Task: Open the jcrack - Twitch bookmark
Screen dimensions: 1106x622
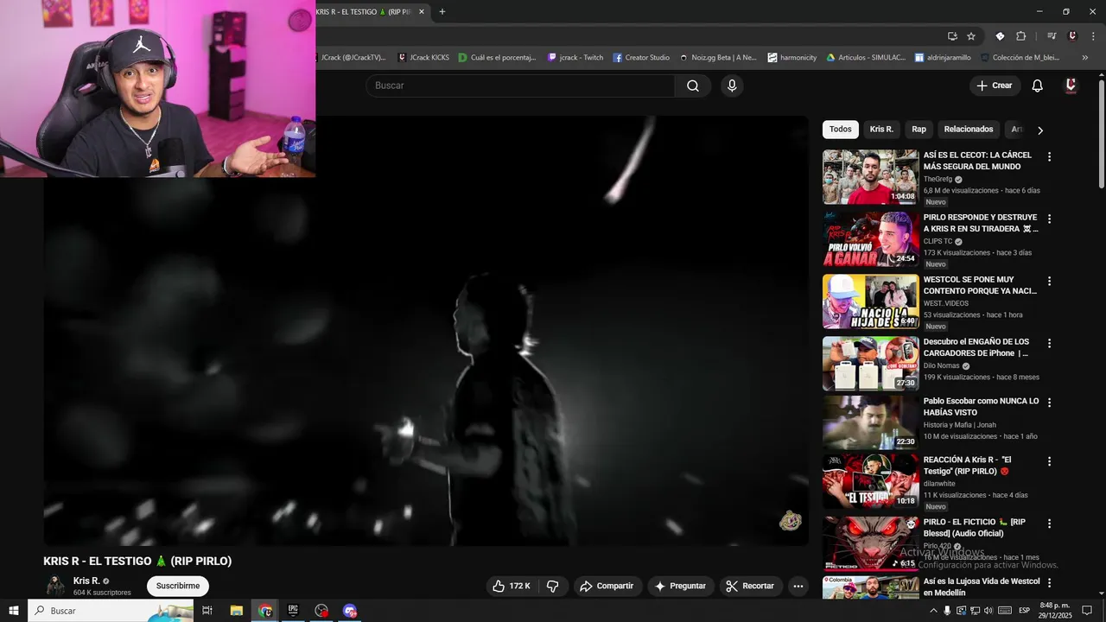Action: [575, 58]
